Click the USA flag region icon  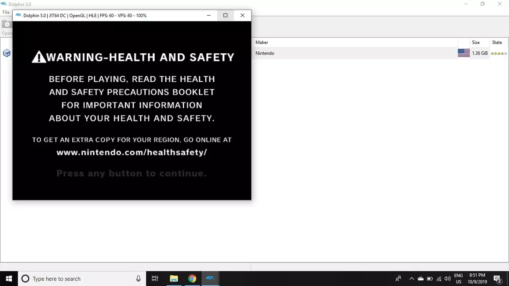[464, 53]
